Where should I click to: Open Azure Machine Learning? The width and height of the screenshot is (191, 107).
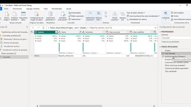click(181, 19)
